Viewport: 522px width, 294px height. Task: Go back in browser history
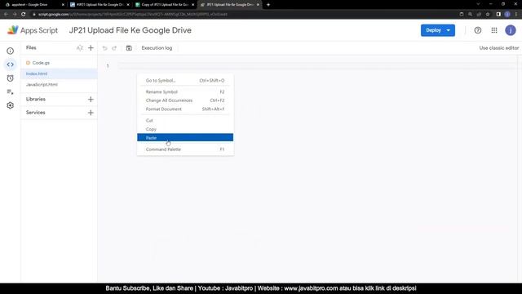coord(6,15)
